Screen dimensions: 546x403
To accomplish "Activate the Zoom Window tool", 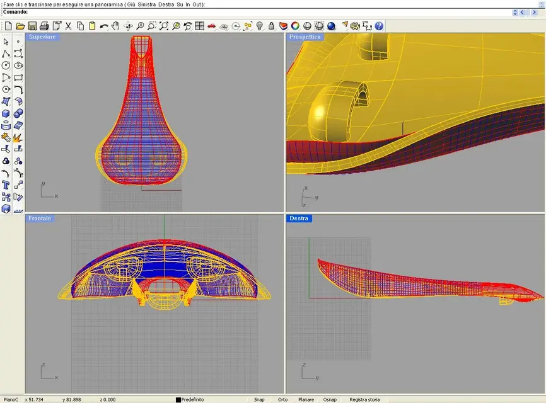I will click(x=152, y=26).
